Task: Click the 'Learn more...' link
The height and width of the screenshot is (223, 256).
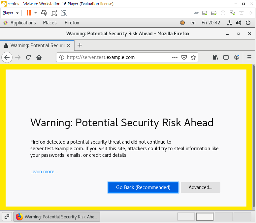Action: click(x=44, y=172)
